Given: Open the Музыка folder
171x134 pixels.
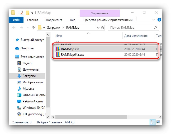Looking at the screenshot, I should coord(28,89).
